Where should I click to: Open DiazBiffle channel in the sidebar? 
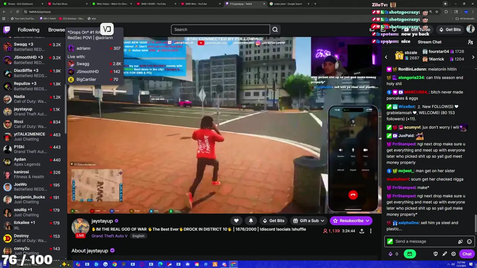click(x=33, y=73)
